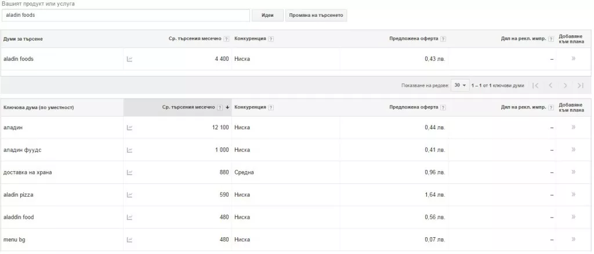Image resolution: width=594 pixels, height=254 pixels.
Task: Sort lower table by Предложена оферта header
Action: (414, 107)
